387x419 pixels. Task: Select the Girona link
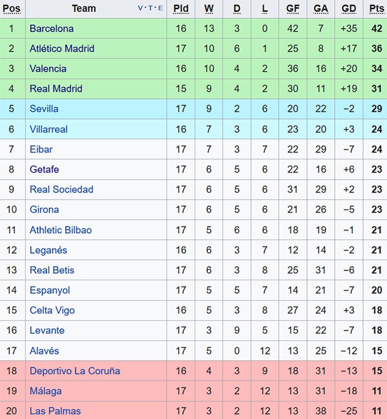(45, 209)
